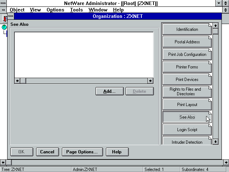Image resolution: width=229 pixels, height=172 pixels.
Task: Open the Object menu
Action: (x=17, y=10)
